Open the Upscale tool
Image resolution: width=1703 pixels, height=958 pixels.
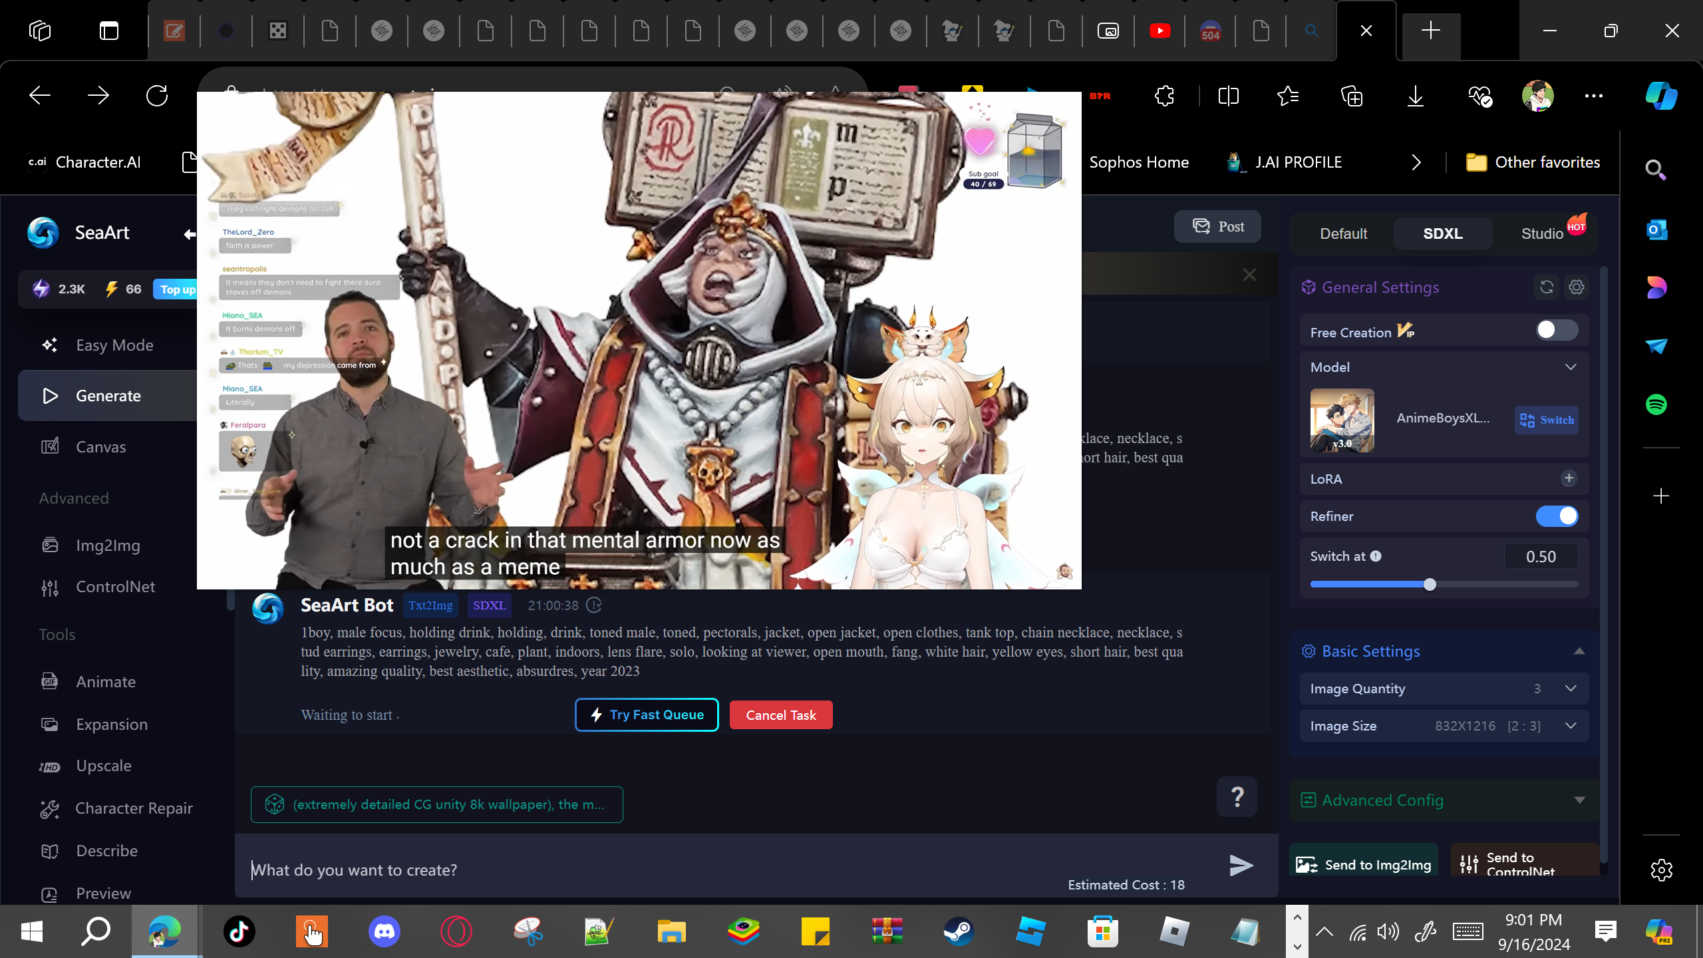(x=103, y=766)
